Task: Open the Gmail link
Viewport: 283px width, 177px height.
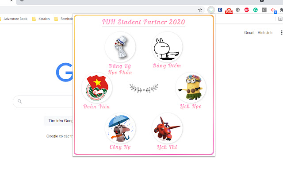Action: 249,32
